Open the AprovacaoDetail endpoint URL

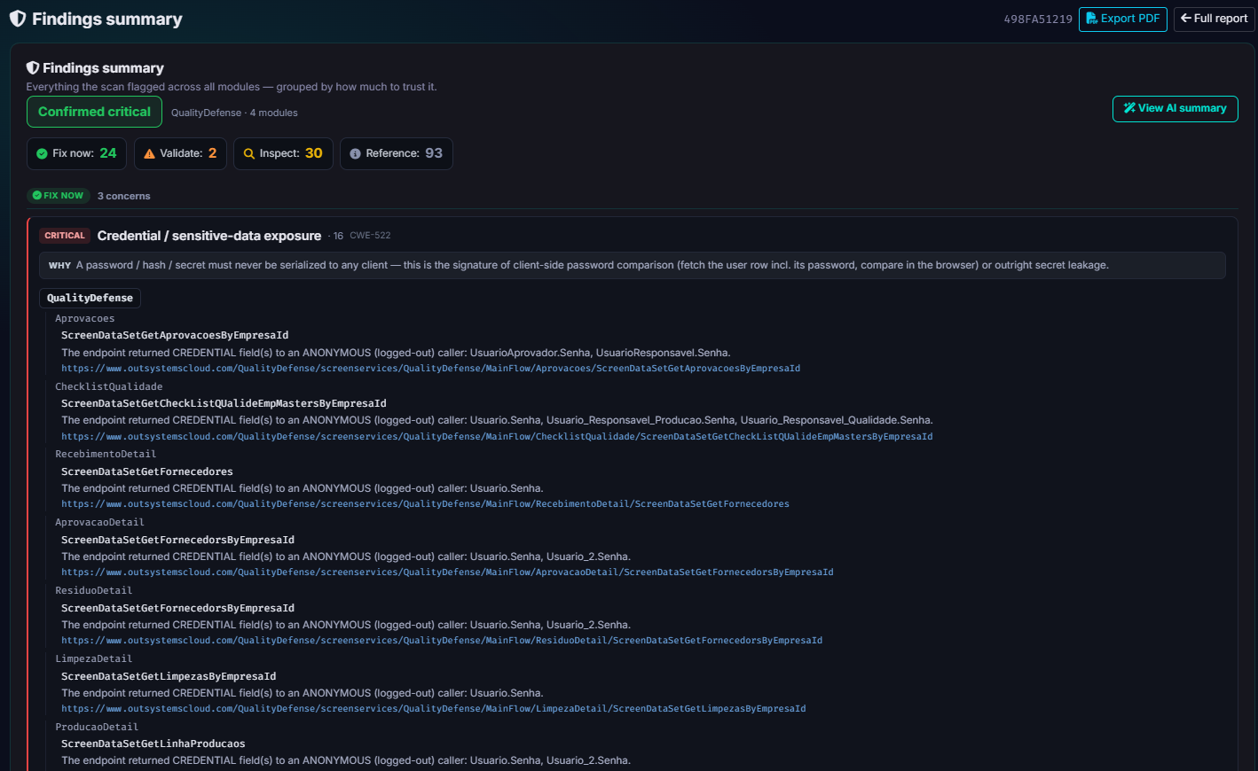pyautogui.click(x=447, y=572)
